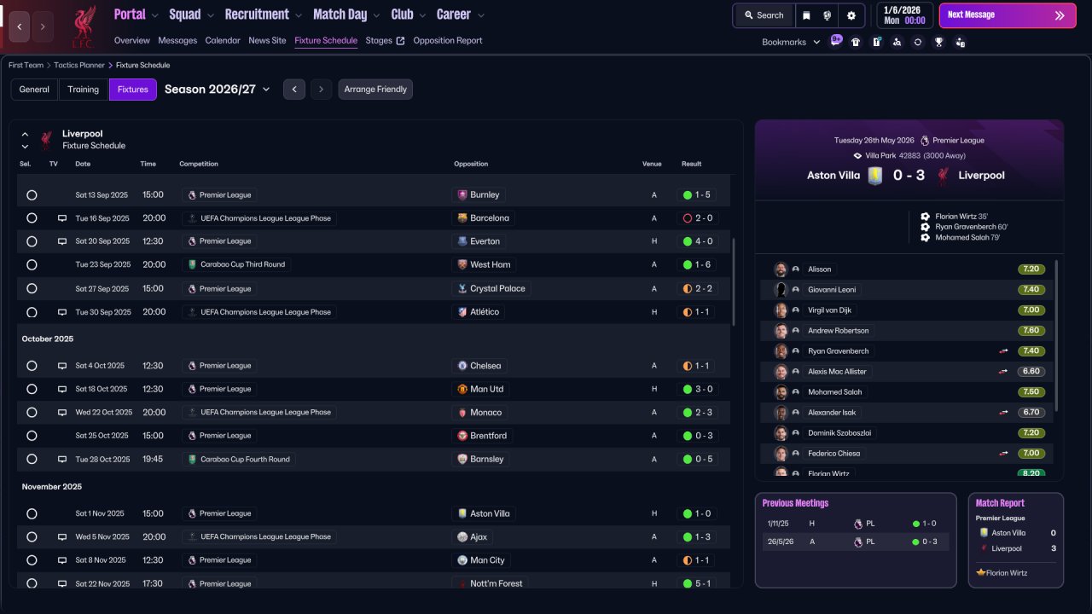Select the Man City fixture radio button

(x=32, y=560)
